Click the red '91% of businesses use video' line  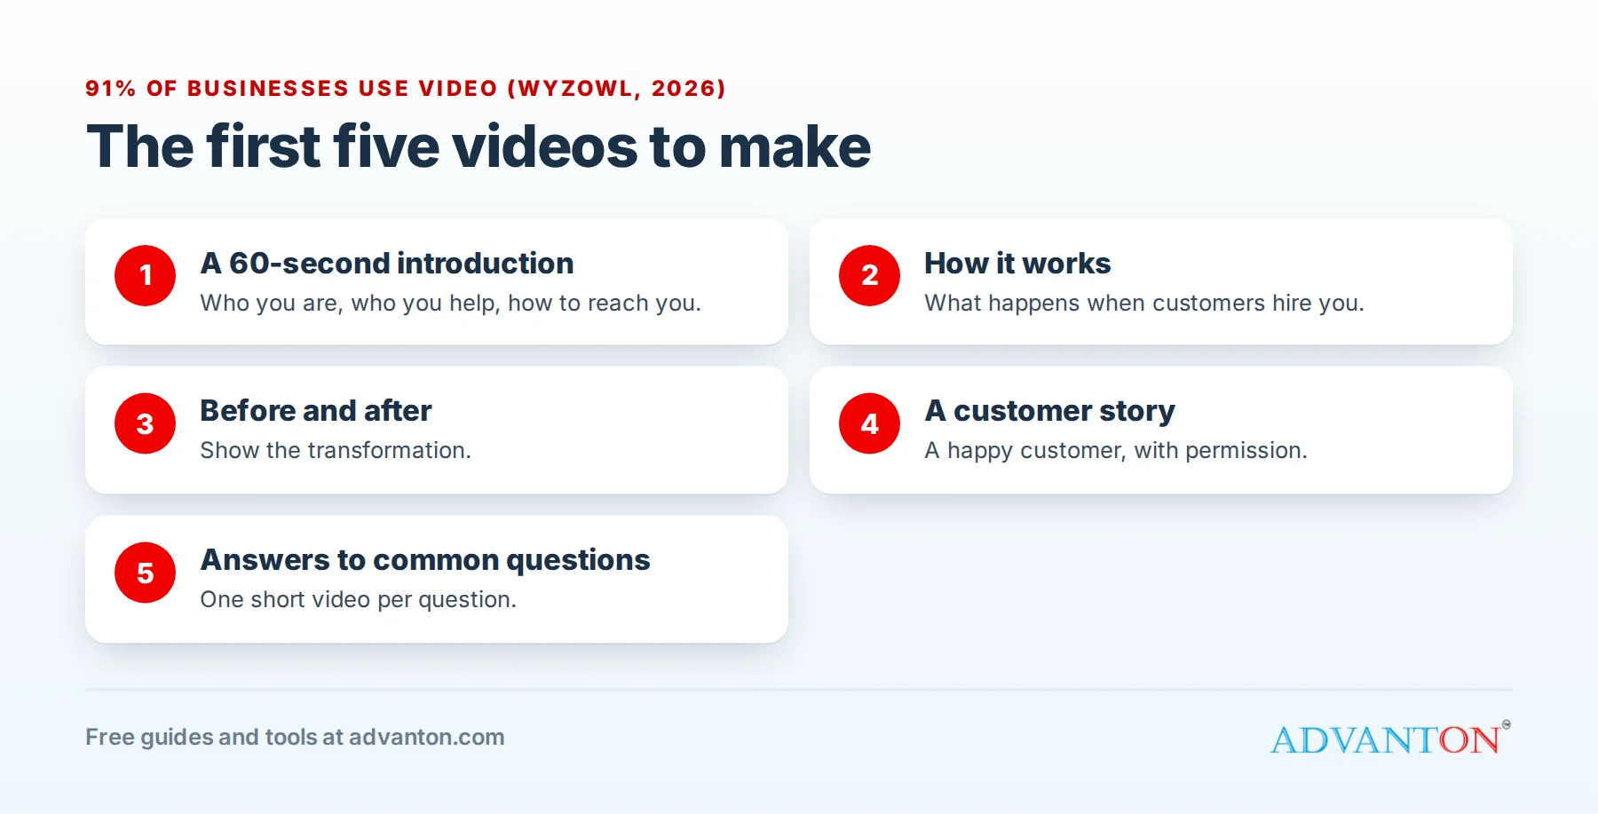point(406,89)
